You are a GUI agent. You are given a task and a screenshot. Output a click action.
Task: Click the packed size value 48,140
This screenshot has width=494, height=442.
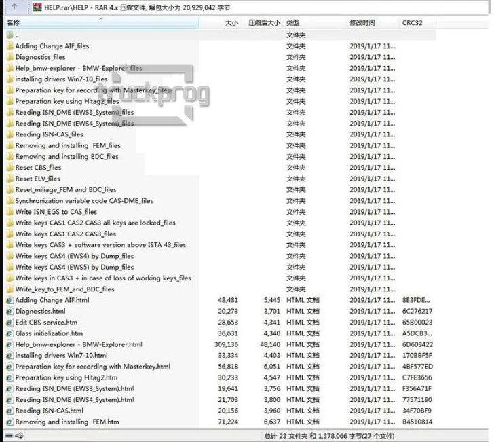pyautogui.click(x=270, y=344)
